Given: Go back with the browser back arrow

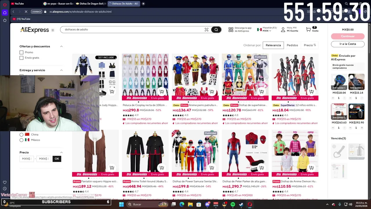Looking at the screenshot, I should [x=13, y=12].
